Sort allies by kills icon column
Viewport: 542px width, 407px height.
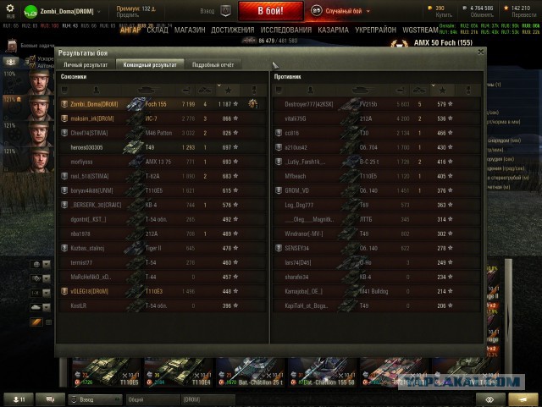pos(205,91)
